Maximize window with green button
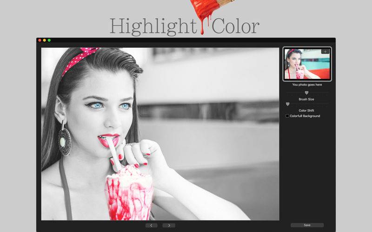This screenshot has height=232, width=372. click(x=49, y=40)
